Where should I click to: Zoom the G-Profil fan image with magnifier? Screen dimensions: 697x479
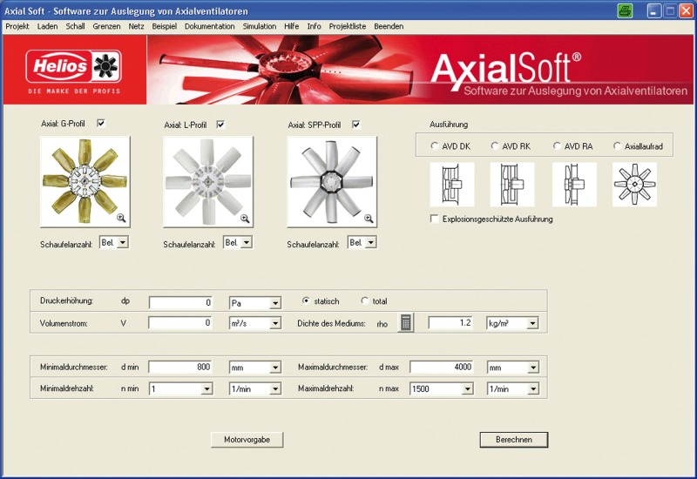coord(121,218)
